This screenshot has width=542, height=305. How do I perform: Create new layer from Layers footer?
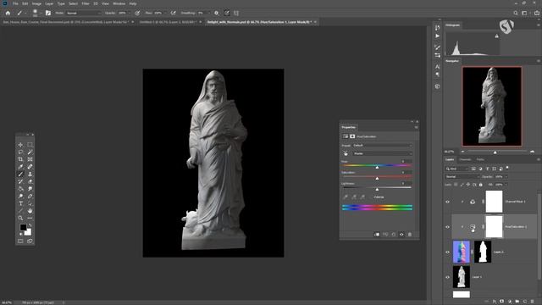(525, 302)
